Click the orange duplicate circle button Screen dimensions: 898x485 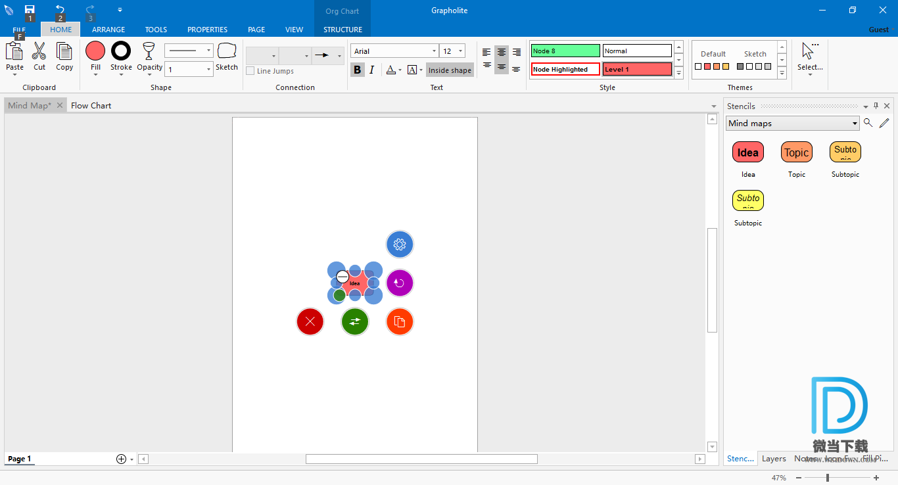tap(400, 321)
